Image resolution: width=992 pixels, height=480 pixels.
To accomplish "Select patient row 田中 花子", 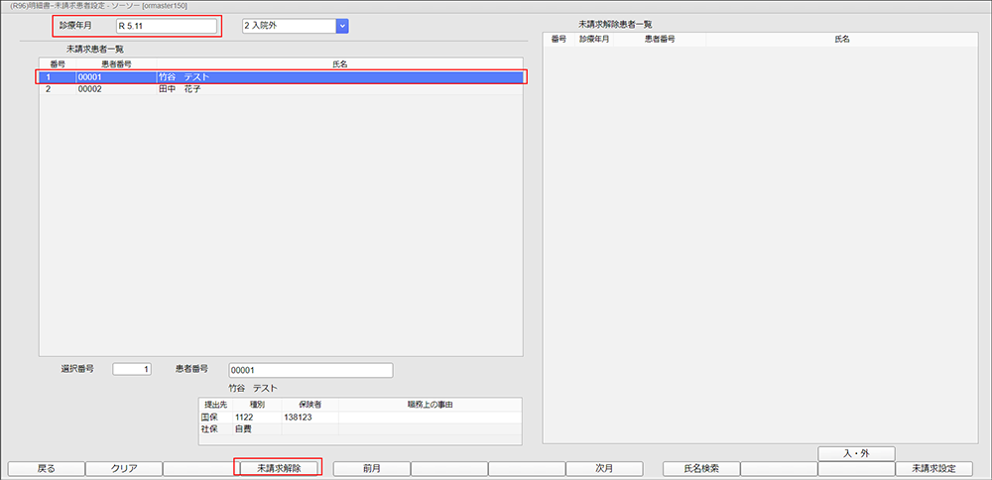I will pyautogui.click(x=282, y=89).
